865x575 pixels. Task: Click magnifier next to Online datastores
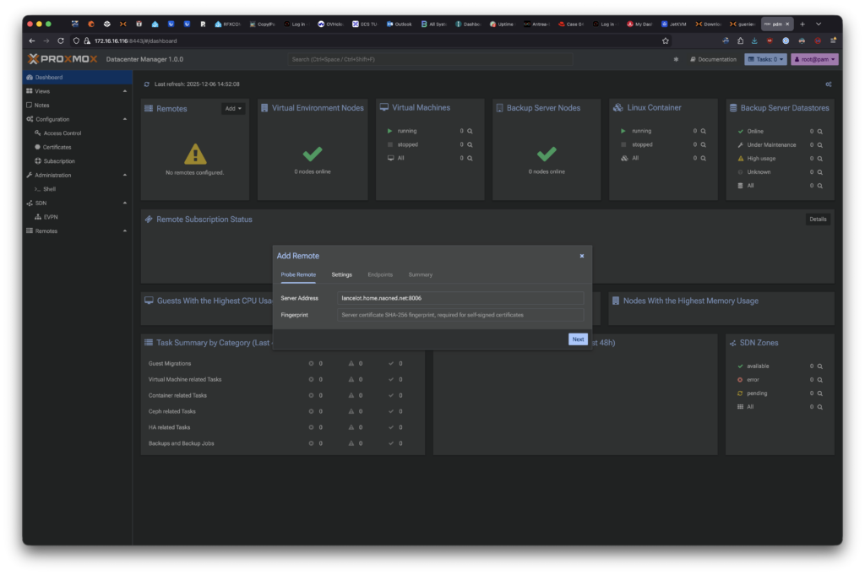click(x=819, y=131)
